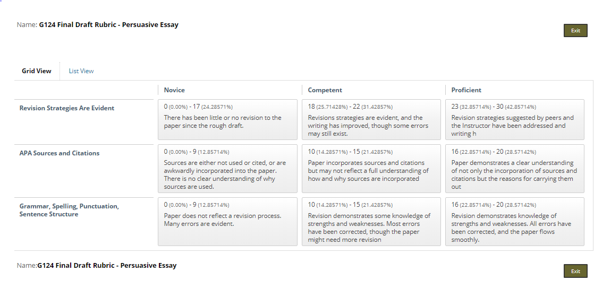
Task: Switch to List View tab
Action: [x=81, y=71]
